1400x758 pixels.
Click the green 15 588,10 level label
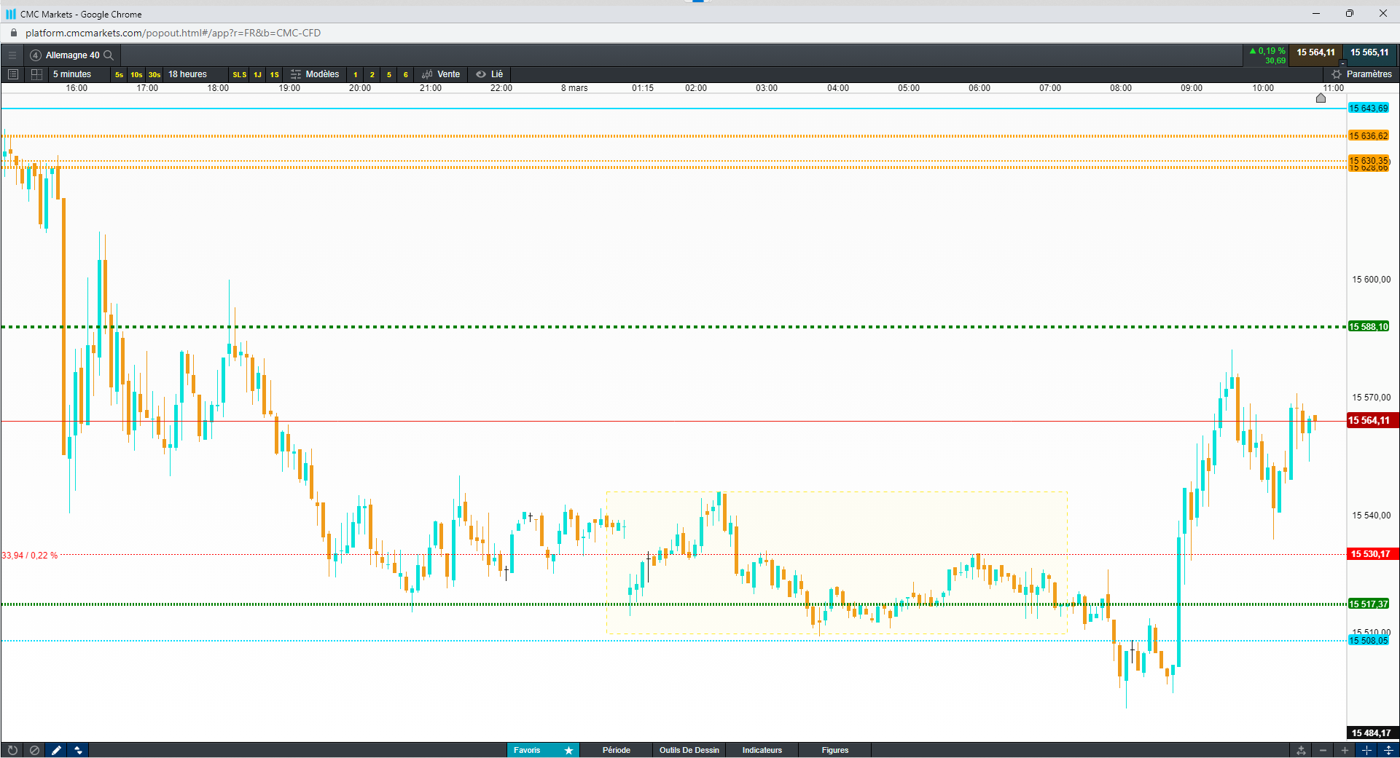click(x=1369, y=327)
